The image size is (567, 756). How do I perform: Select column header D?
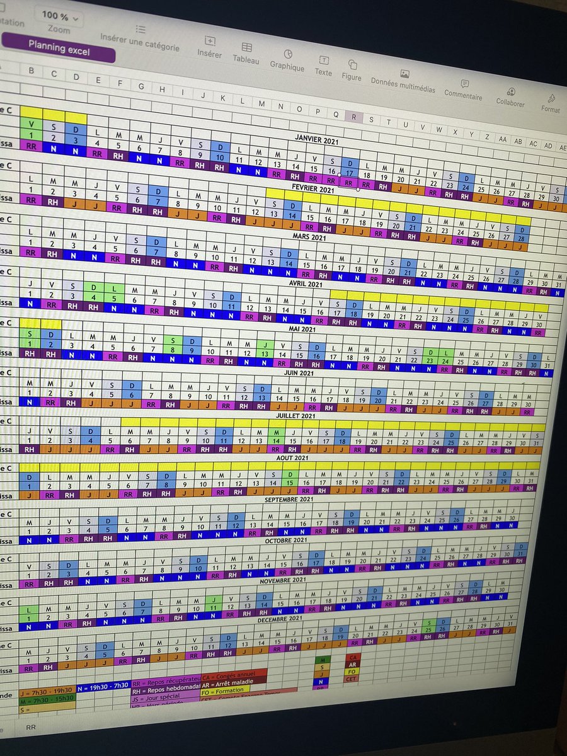[76, 76]
